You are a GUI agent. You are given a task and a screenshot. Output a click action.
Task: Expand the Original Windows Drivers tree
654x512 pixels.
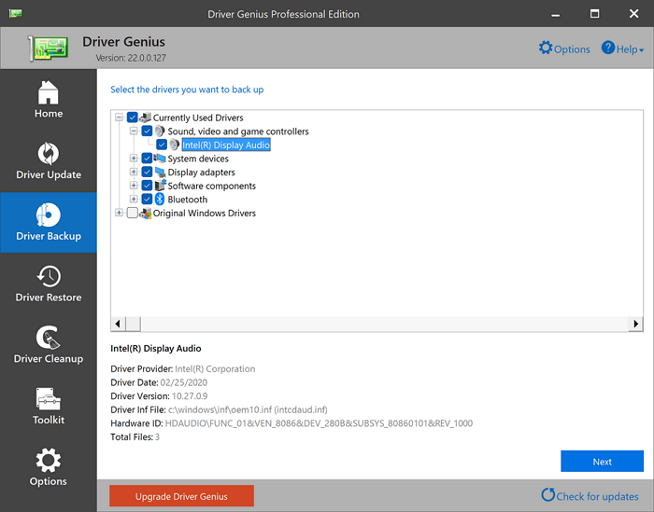click(119, 214)
